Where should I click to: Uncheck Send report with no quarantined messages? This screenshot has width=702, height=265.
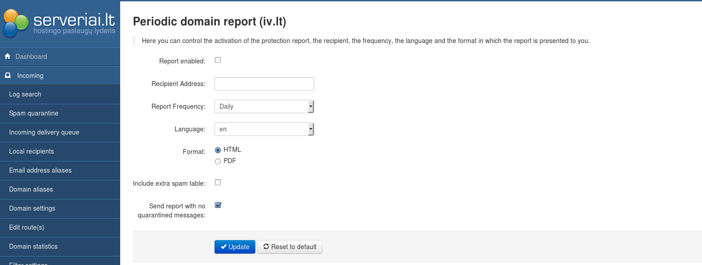218,205
